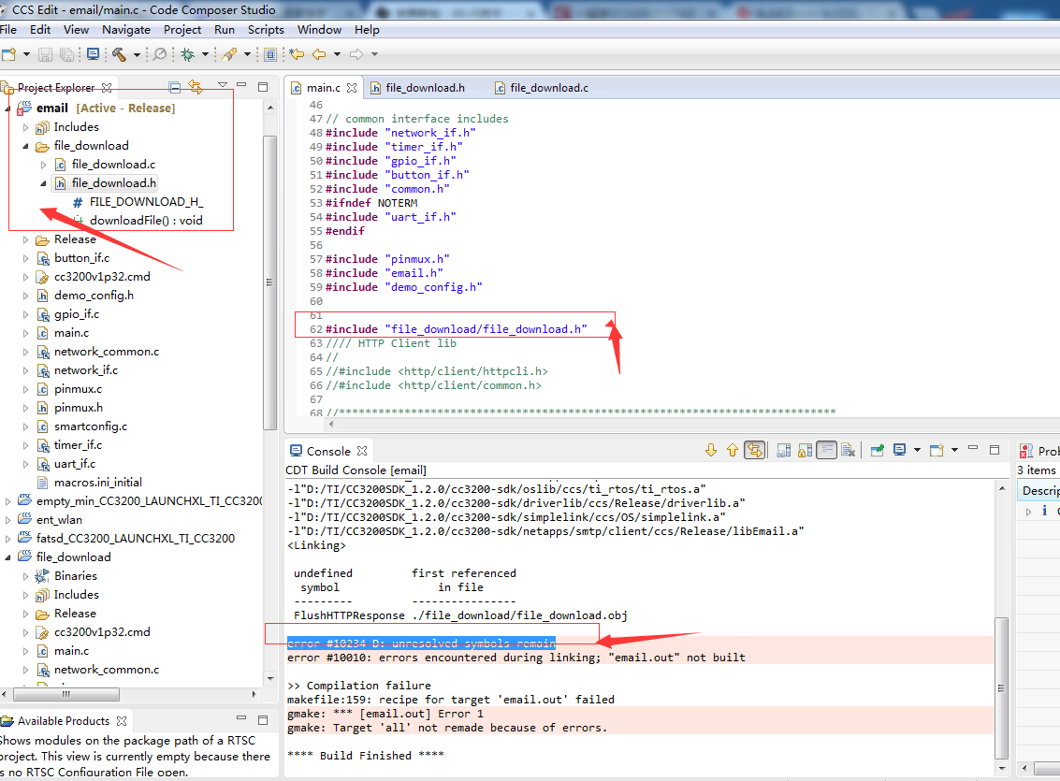Open the Project menu

(182, 29)
